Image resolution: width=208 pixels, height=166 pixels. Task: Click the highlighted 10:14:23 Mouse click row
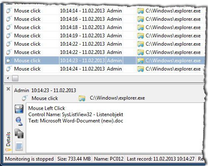[105, 61]
